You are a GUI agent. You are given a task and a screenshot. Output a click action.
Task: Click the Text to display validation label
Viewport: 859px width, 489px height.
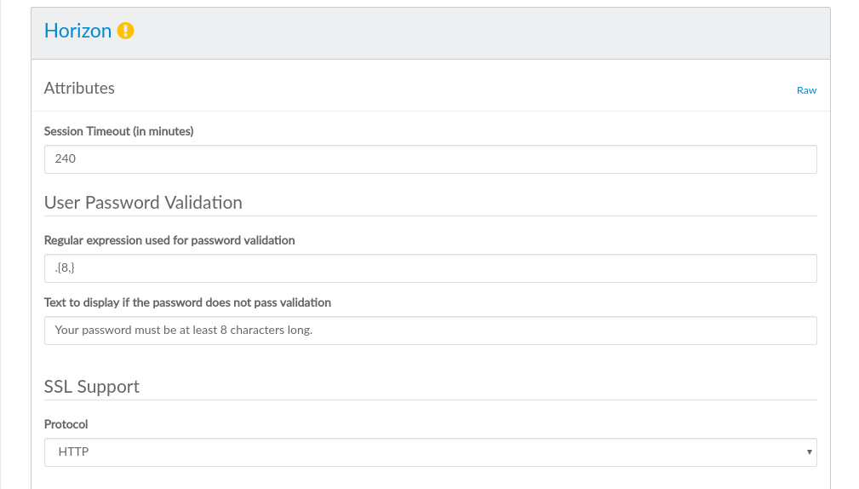(187, 302)
